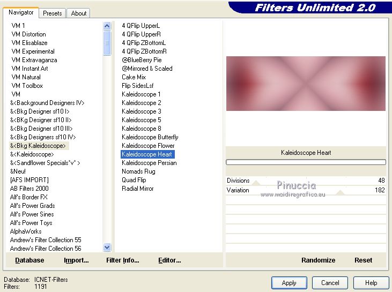Select VM Experimental category
The width and height of the screenshot is (392, 292).
tap(33, 51)
